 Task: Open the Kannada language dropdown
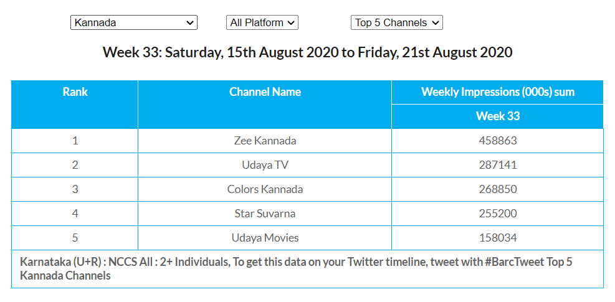[x=134, y=23]
